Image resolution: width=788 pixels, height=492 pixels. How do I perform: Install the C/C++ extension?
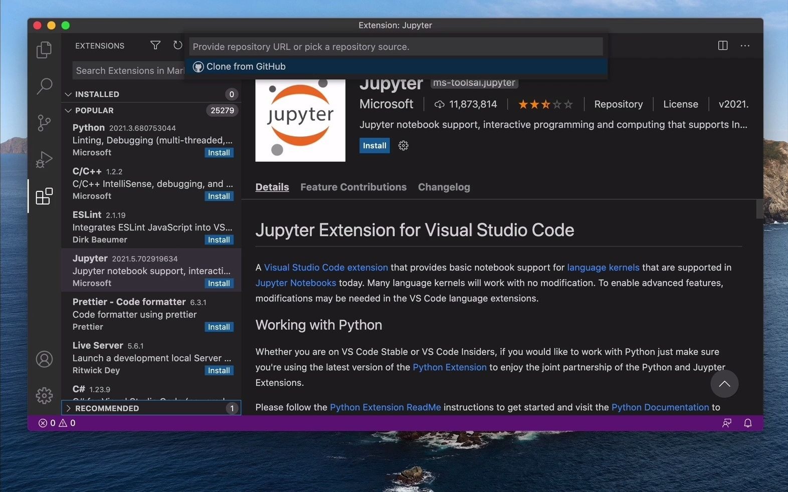click(x=219, y=196)
